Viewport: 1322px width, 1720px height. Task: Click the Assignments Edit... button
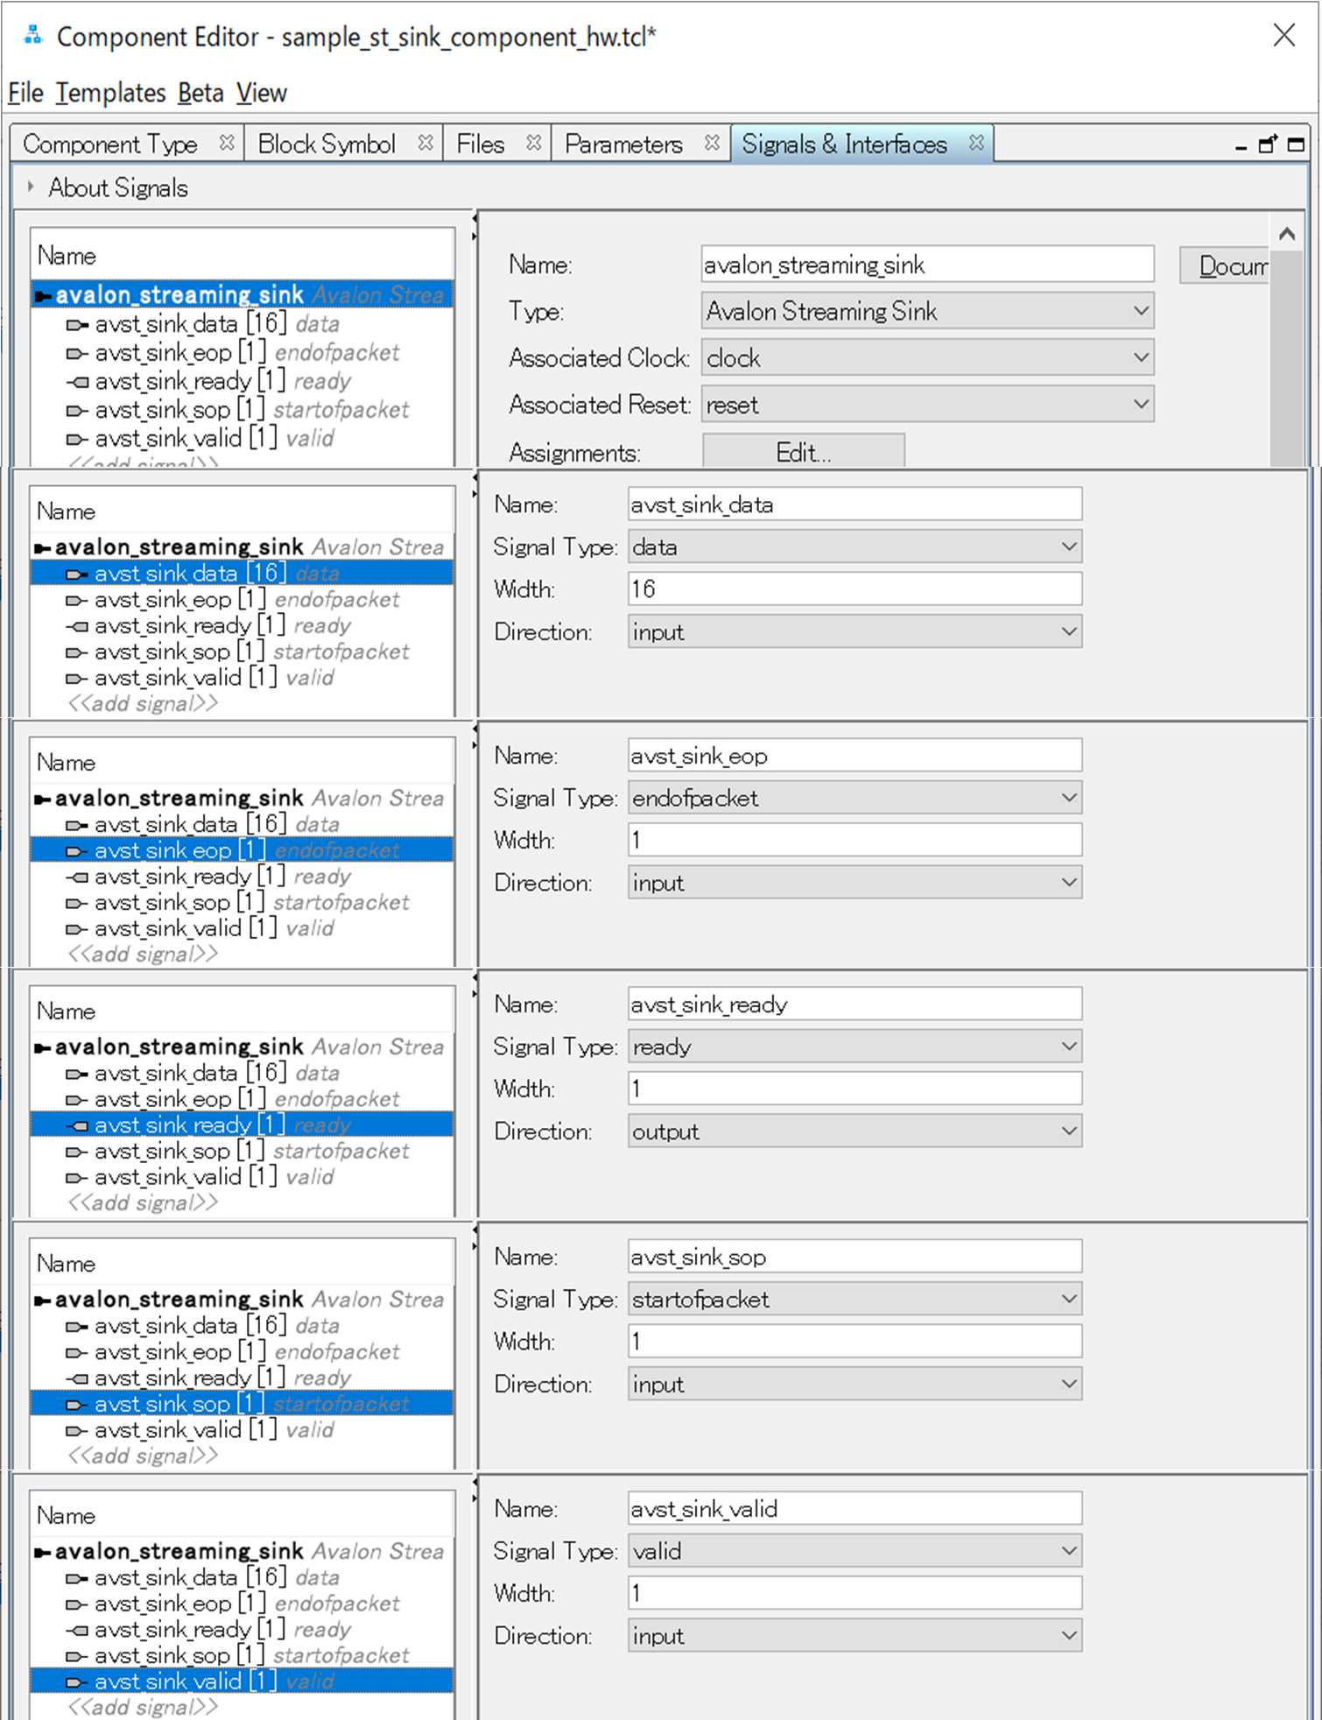tap(803, 452)
